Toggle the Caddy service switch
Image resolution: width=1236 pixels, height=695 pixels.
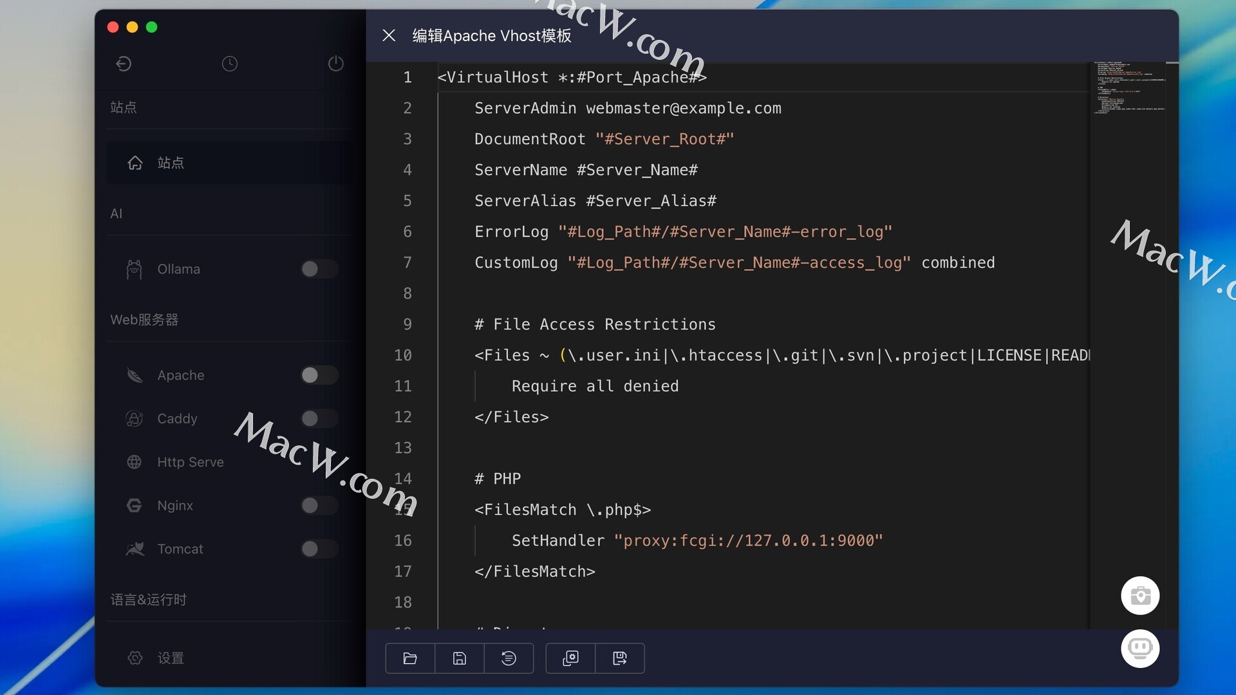point(319,419)
